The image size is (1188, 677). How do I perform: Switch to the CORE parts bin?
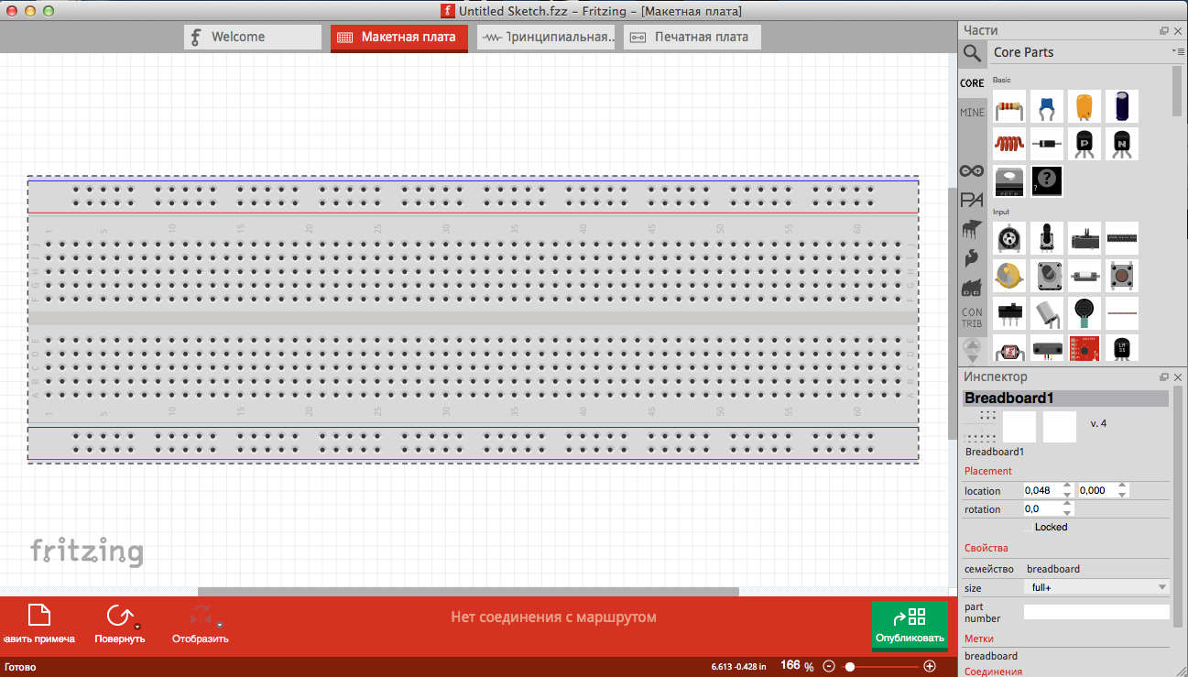tap(972, 82)
